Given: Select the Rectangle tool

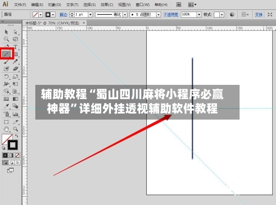Looking at the screenshot, I should tap(16, 54).
